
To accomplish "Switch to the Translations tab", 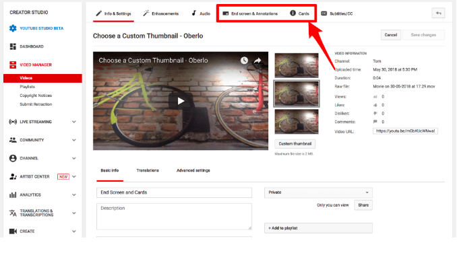I will click(148, 170).
